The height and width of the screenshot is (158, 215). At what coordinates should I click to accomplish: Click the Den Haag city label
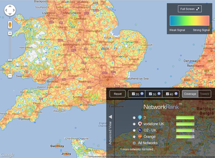191,61
